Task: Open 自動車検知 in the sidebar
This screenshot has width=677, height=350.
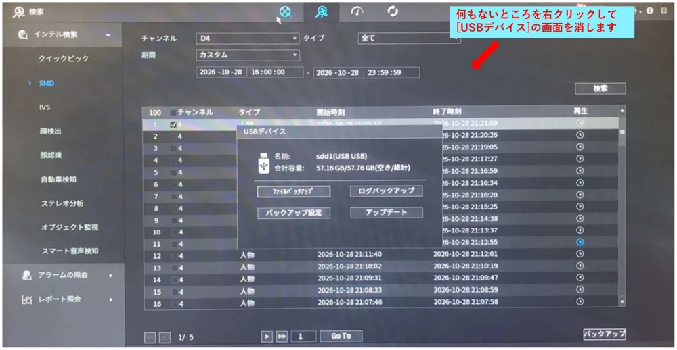Action: [59, 180]
